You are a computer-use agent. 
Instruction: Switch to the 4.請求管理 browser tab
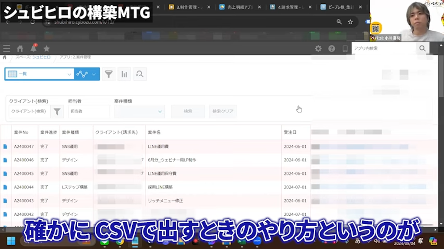(290, 6)
